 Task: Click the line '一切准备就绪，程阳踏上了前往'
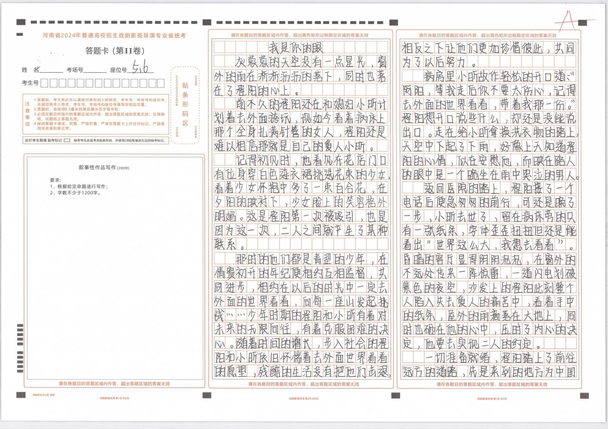pyautogui.click(x=500, y=357)
